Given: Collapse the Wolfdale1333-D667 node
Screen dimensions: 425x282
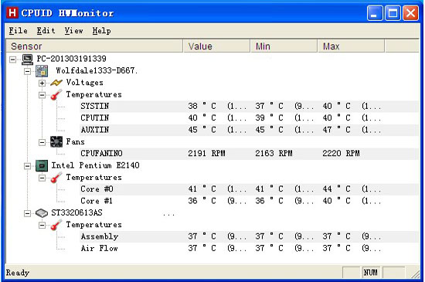Looking at the screenshot, I should (x=27, y=71).
